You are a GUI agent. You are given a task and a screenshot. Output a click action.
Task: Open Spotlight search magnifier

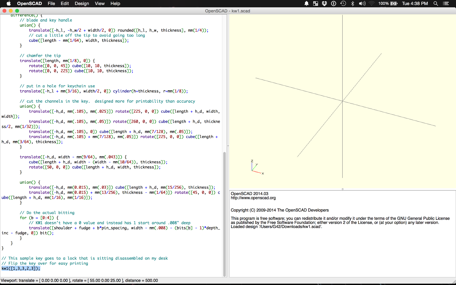tap(436, 3)
